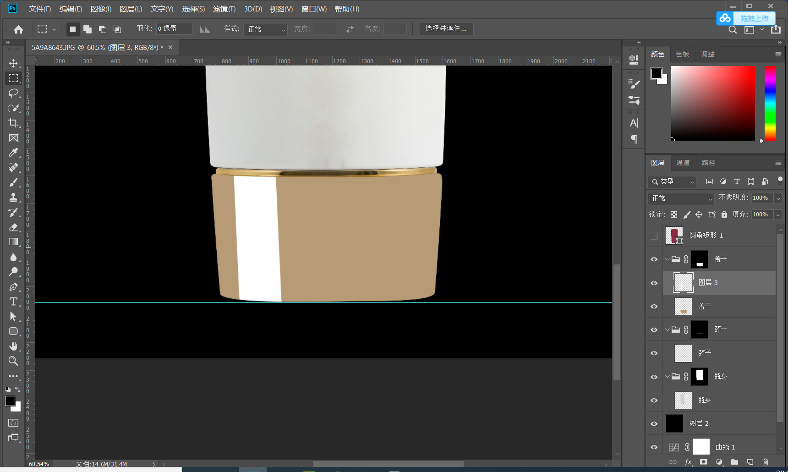Select the Spot Healing Brush tool

13,168
